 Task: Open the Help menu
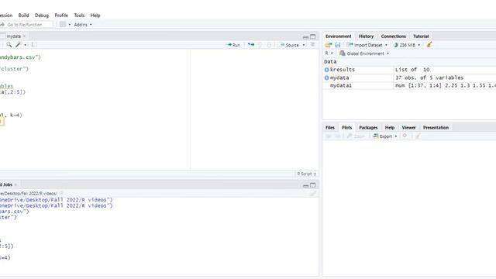[x=95, y=15]
